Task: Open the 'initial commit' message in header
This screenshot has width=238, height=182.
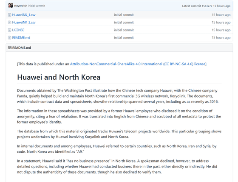Action: 37,6
